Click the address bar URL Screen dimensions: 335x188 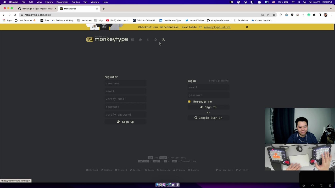[x=38, y=15]
